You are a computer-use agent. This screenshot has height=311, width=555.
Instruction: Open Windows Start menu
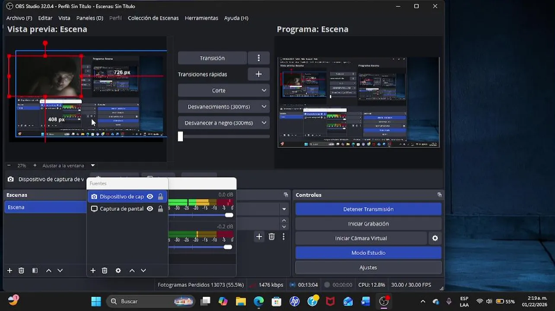tap(96, 301)
